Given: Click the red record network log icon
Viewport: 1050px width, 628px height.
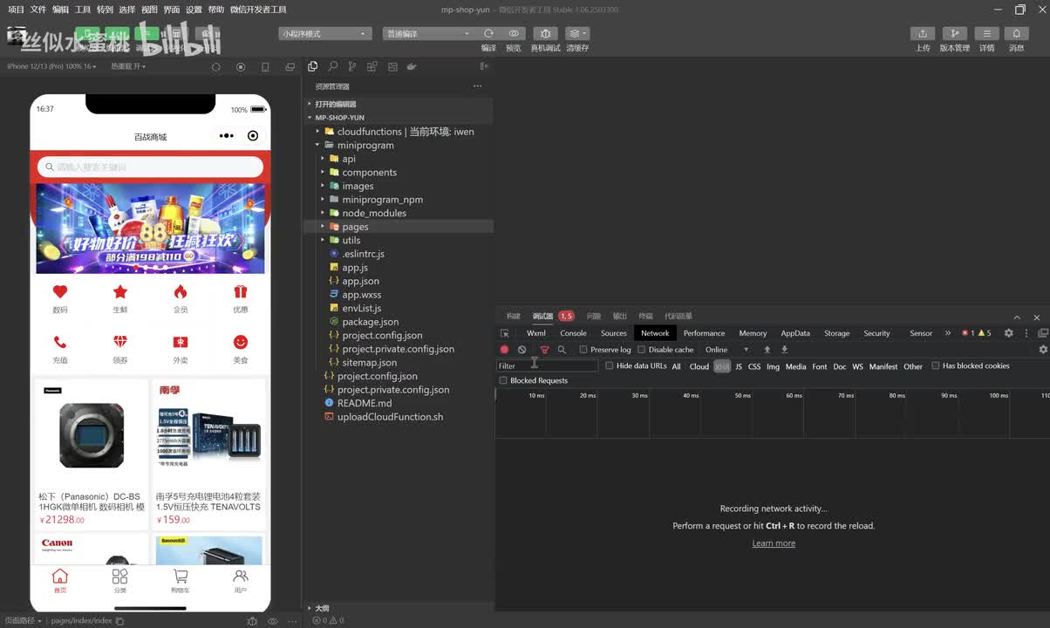Looking at the screenshot, I should click(504, 350).
